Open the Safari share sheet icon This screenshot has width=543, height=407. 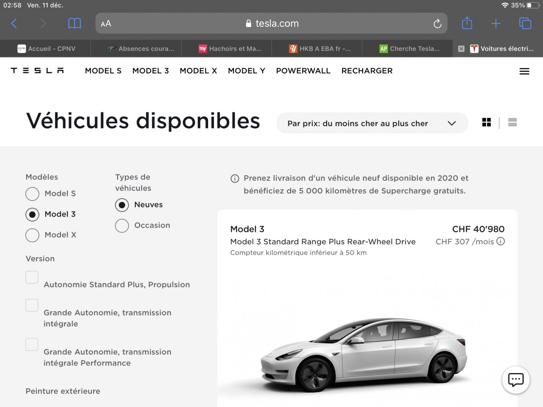point(467,23)
